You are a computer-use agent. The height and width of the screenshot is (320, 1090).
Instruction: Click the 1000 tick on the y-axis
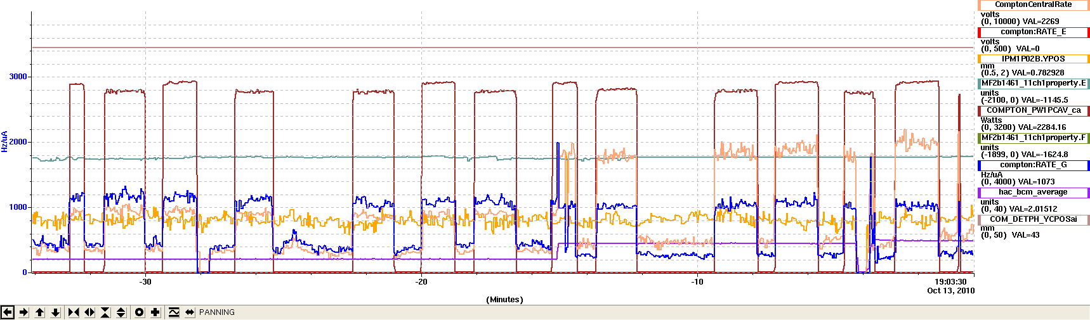(x=18, y=207)
